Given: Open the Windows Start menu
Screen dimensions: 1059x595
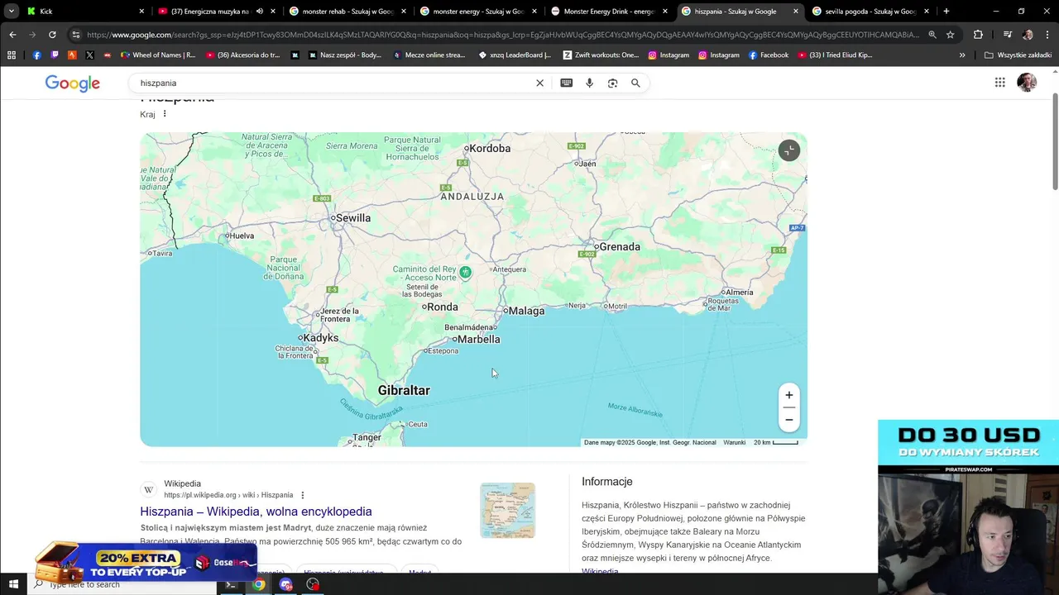Looking at the screenshot, I should [x=13, y=584].
